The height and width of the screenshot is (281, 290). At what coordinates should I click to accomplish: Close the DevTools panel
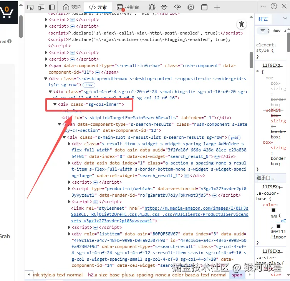tap(284, 6)
